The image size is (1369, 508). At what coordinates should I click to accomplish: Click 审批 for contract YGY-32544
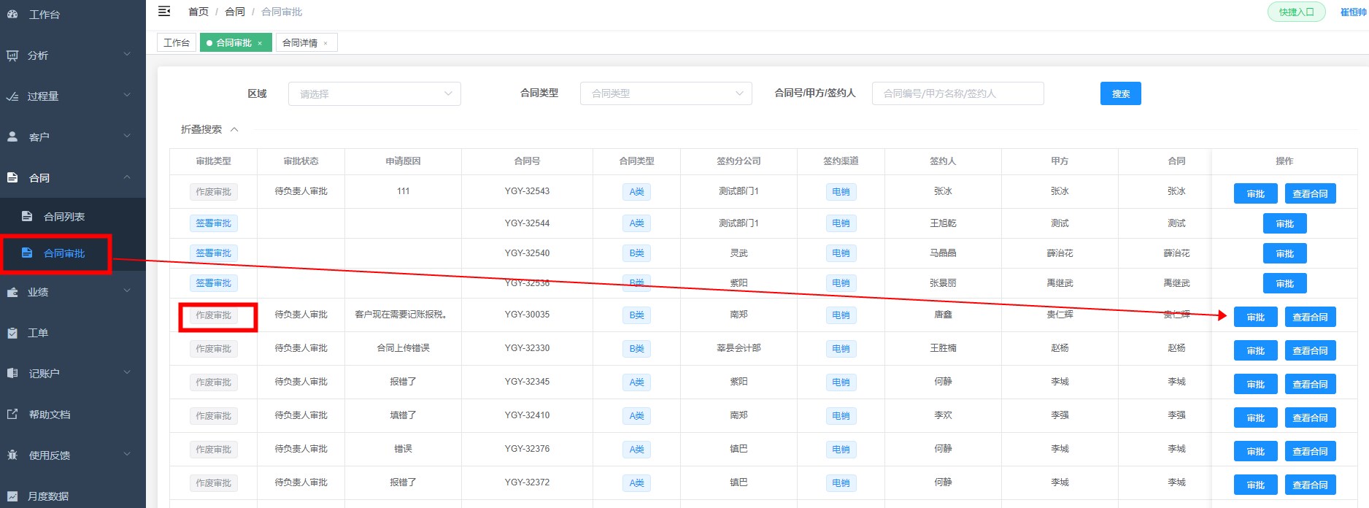pyautogui.click(x=1284, y=223)
